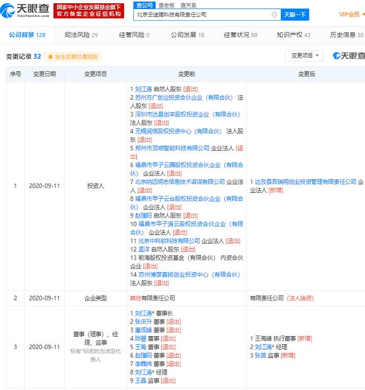Select the 变更前 column header
Screen dimensions: 365x390
pos(186,74)
